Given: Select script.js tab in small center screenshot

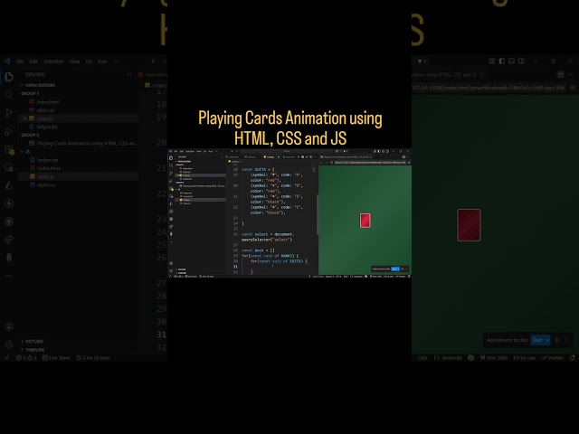Looking at the screenshot, I should [x=270, y=156].
